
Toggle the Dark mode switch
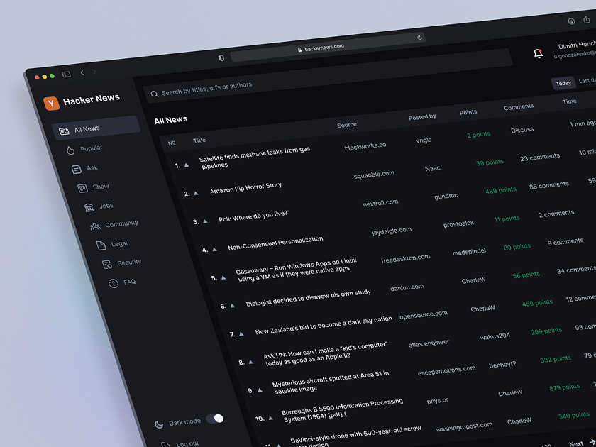[x=216, y=419]
